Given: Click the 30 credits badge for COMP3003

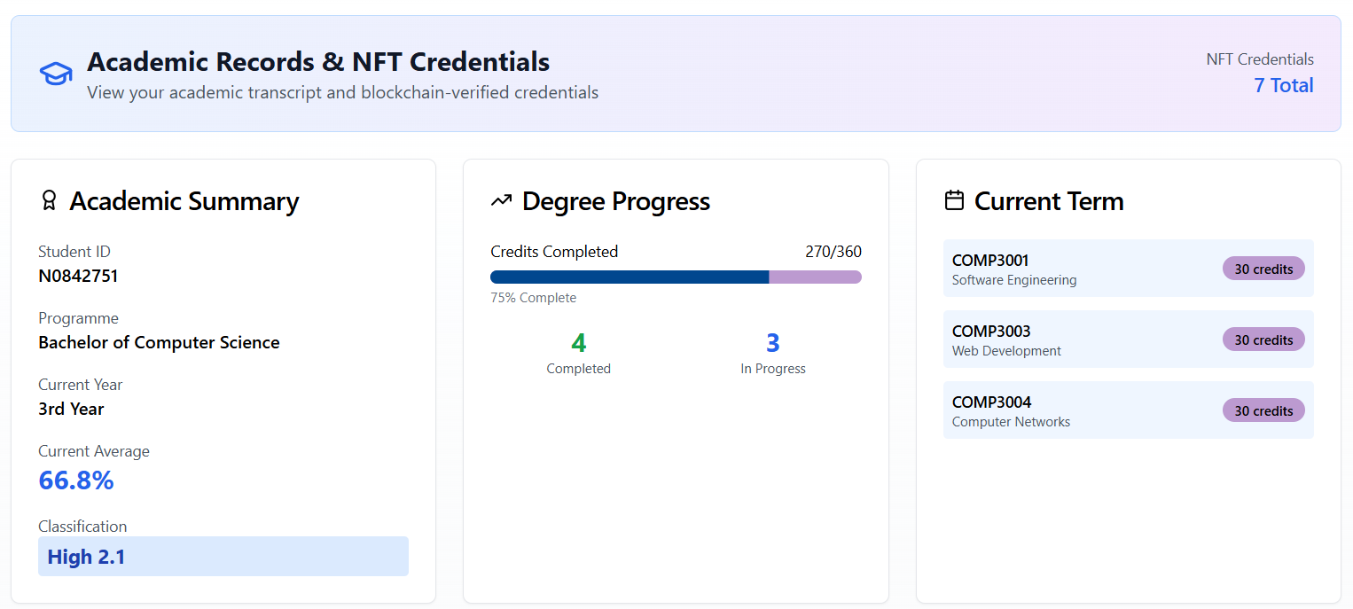Looking at the screenshot, I should point(1263,340).
